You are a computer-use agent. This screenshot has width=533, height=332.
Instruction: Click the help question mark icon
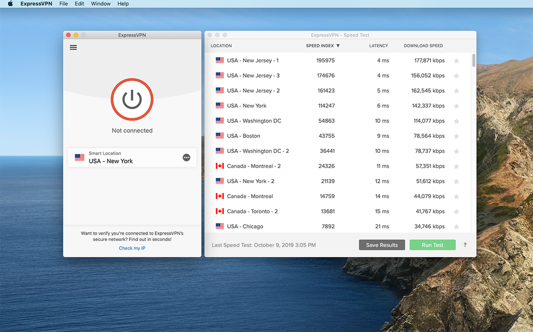click(x=465, y=245)
